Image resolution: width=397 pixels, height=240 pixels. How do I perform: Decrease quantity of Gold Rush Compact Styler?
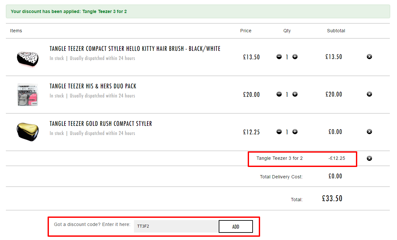279,132
